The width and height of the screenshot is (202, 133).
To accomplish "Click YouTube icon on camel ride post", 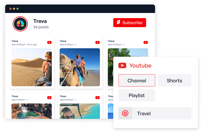I will pyautogui.click(x=98, y=43).
